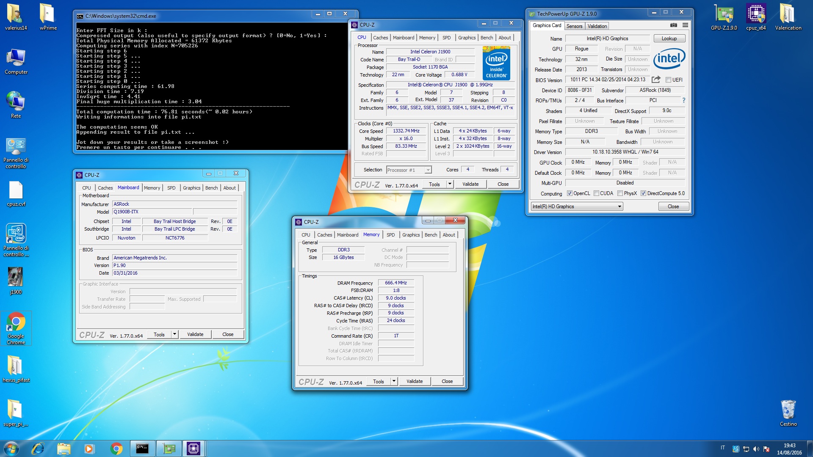The height and width of the screenshot is (457, 813).
Task: Click the Bus Interface question mark
Action: [684, 100]
